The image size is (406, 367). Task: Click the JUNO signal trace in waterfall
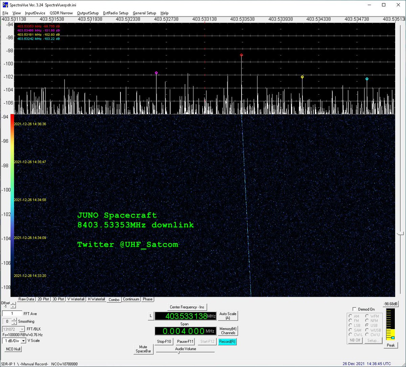tap(246, 206)
